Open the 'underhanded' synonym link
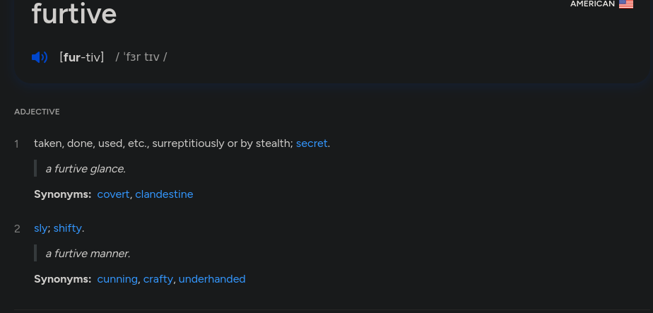The image size is (653, 313). click(212, 279)
